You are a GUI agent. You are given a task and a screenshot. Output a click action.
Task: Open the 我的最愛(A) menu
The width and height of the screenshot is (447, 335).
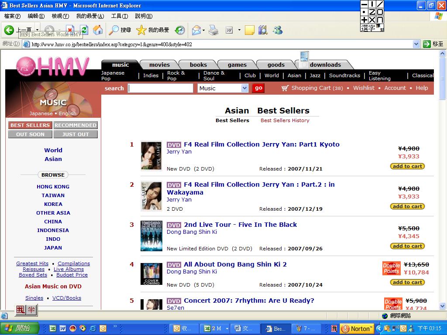(x=90, y=16)
